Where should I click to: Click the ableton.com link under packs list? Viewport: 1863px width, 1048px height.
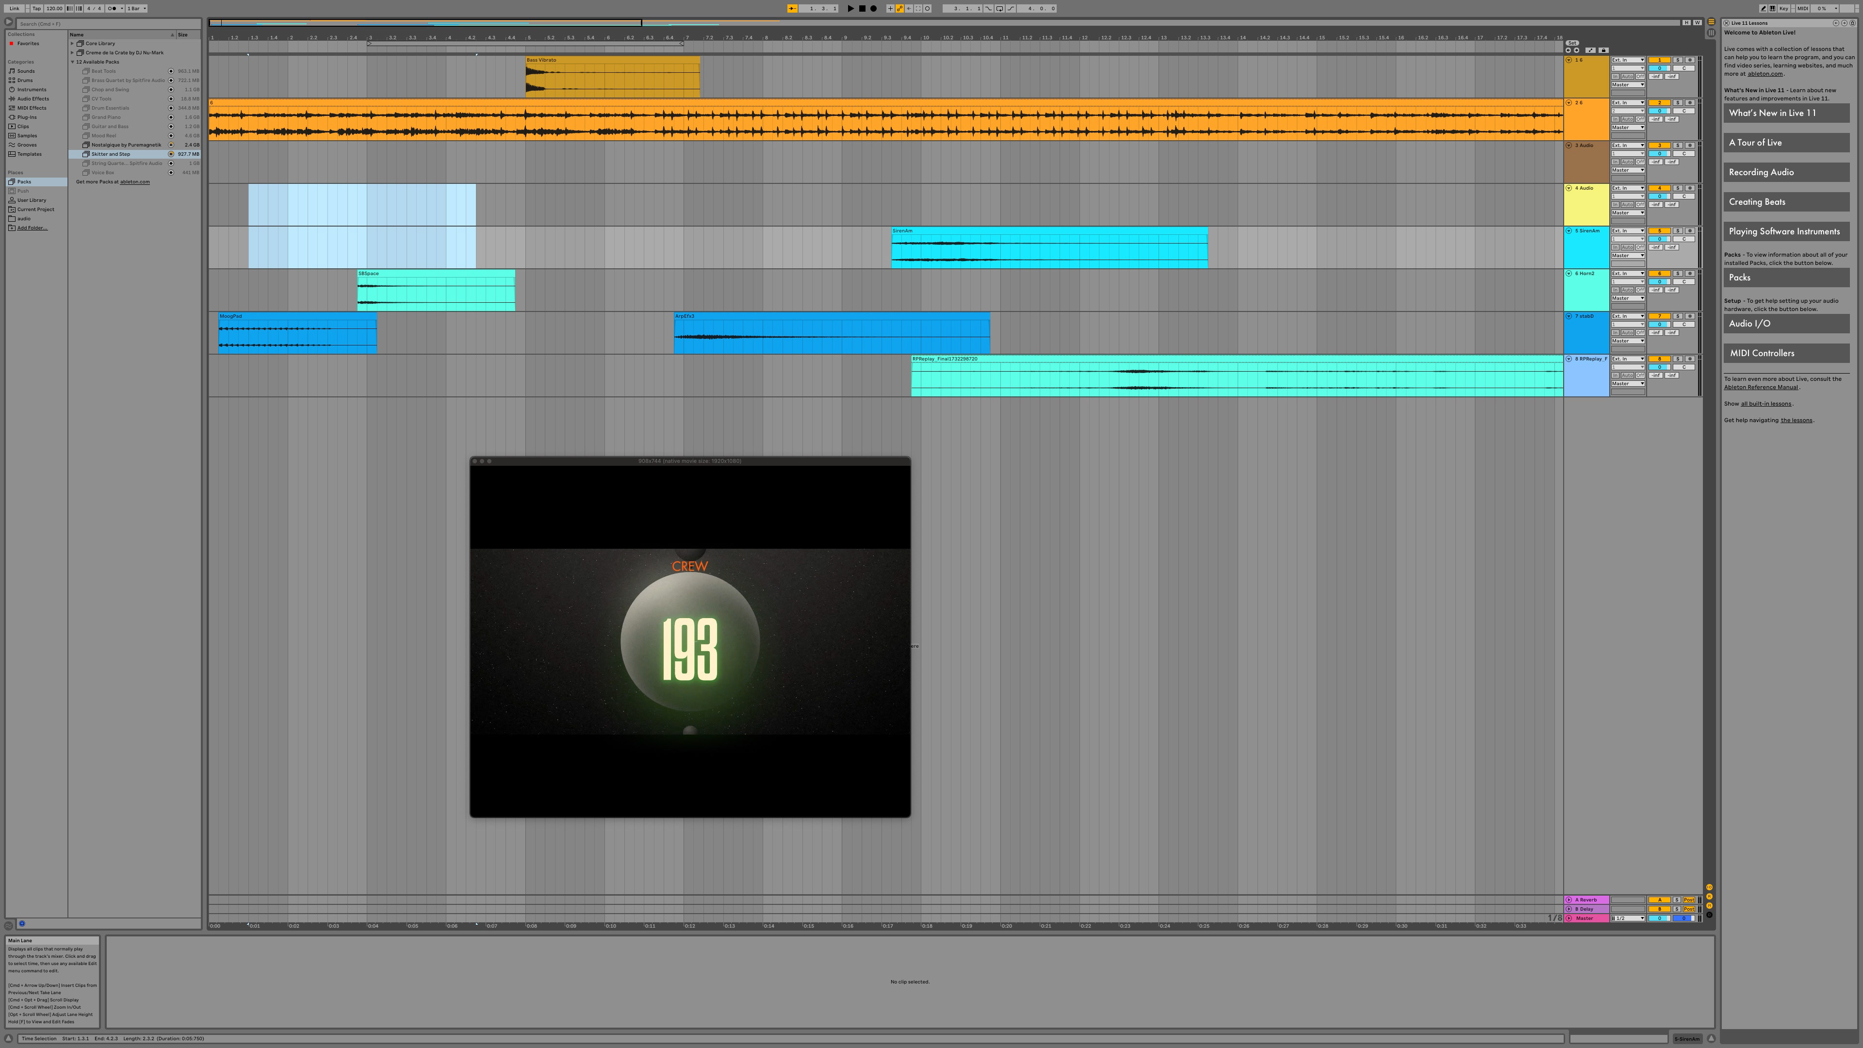pos(134,181)
